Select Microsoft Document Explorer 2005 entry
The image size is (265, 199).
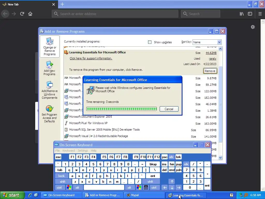[x=90, y=117]
